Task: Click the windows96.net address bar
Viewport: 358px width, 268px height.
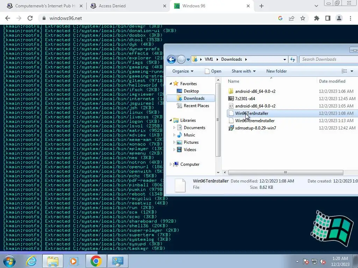Action: click(158, 18)
